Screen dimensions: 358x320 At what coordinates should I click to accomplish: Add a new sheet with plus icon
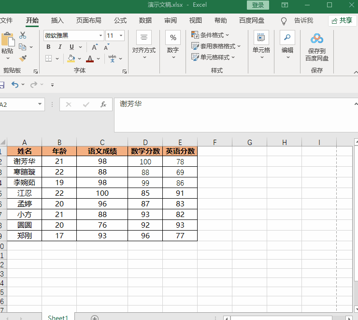[x=95, y=318]
